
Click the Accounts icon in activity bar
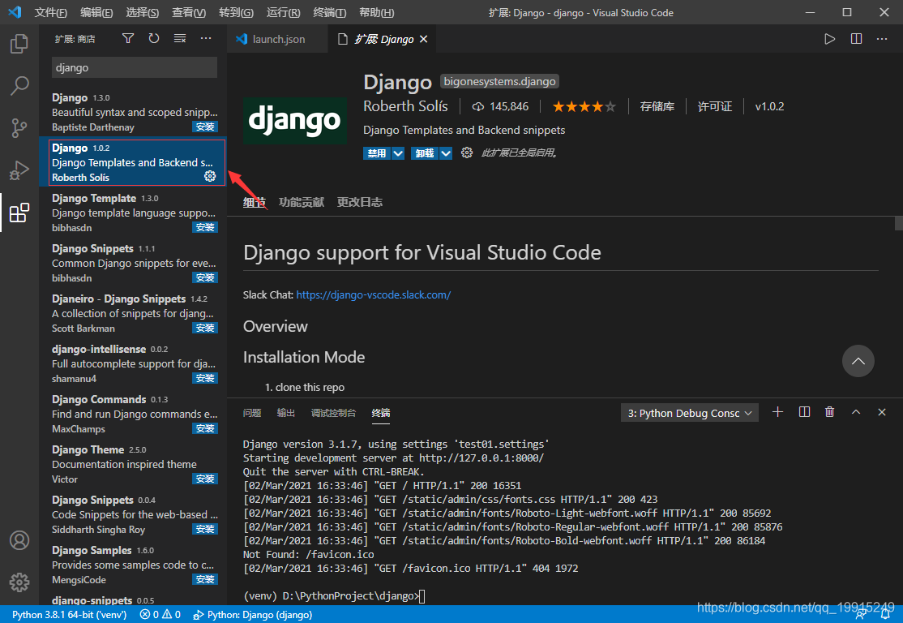pos(19,540)
